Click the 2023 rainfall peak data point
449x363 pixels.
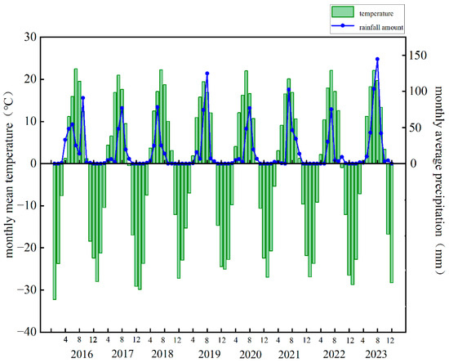377,59
